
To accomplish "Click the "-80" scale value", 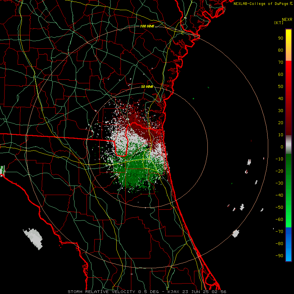I will click(x=279, y=244).
